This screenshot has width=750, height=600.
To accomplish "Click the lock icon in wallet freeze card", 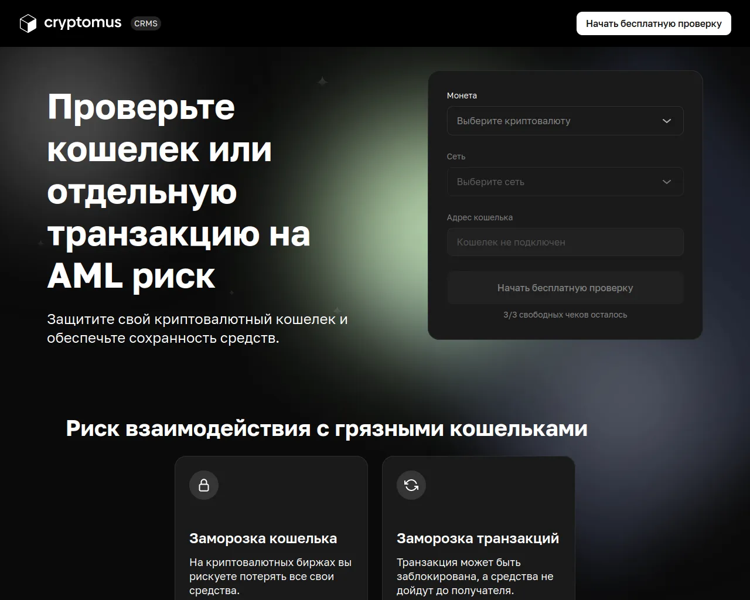I will pyautogui.click(x=204, y=485).
